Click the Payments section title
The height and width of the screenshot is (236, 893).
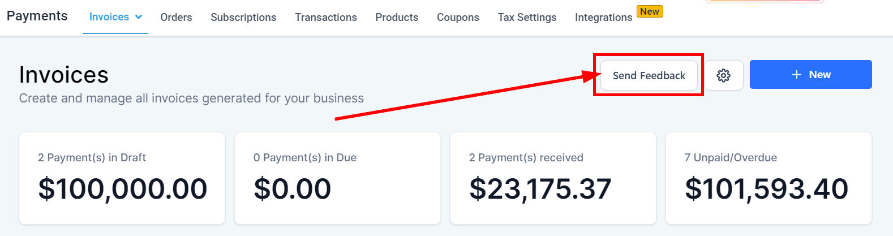tap(37, 16)
